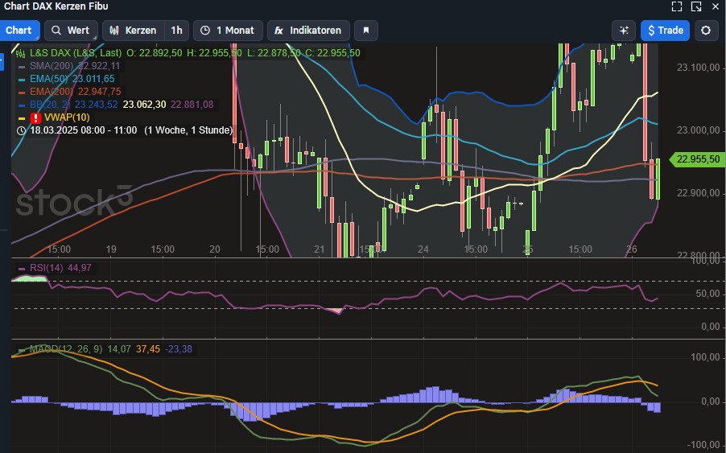Click the sparkle tools icon
726x453 pixels.
click(x=624, y=31)
